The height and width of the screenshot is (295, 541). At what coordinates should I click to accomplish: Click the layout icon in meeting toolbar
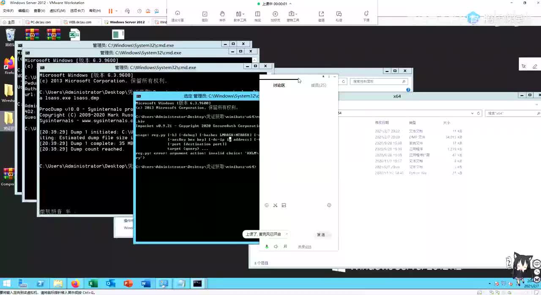(258, 14)
